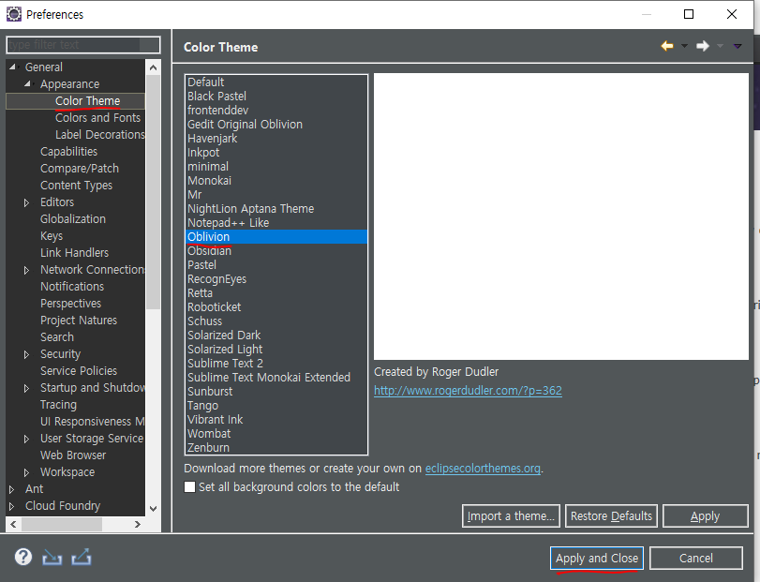Select the RecognEyes theme
Image resolution: width=760 pixels, height=582 pixels.
click(x=276, y=278)
